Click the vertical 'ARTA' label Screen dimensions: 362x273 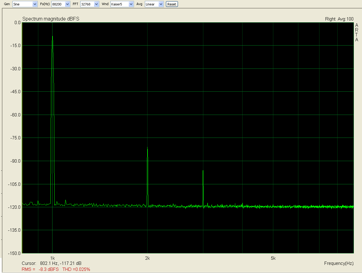click(357, 33)
